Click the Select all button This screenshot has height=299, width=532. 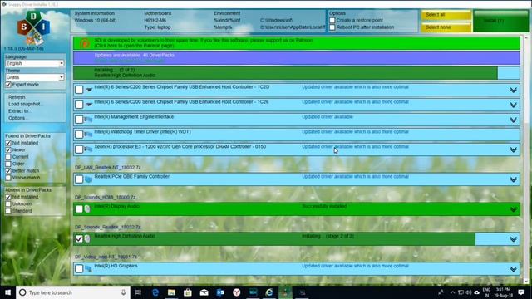tap(446, 15)
